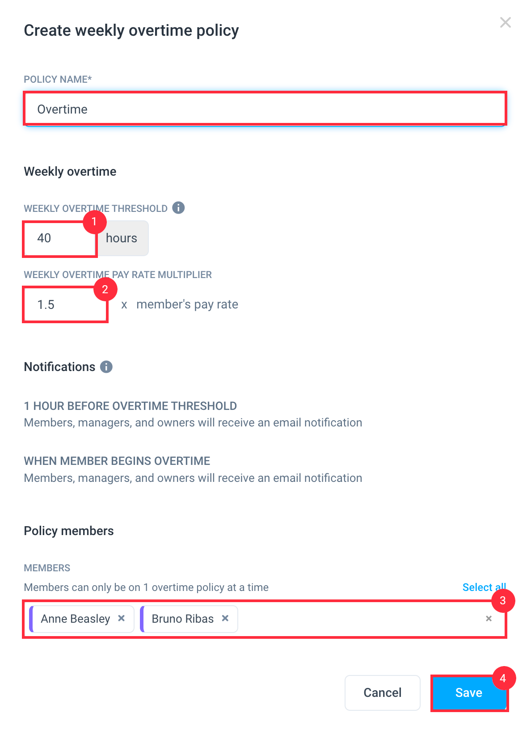Clear all selected members
531x734 pixels.
(x=489, y=619)
